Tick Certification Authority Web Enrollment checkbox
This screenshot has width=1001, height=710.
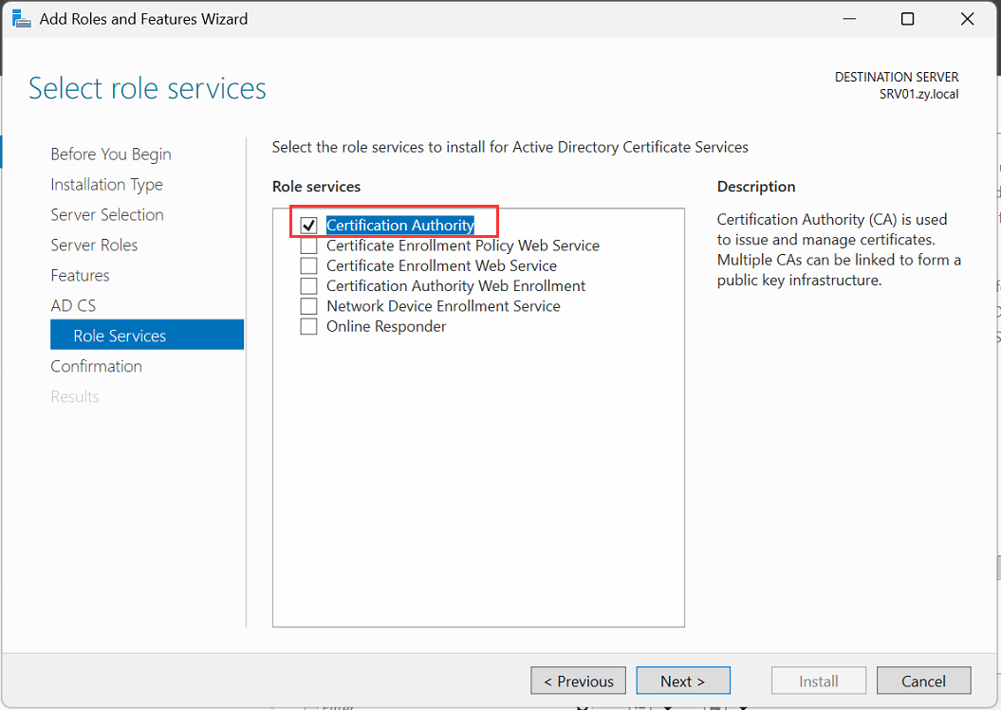[308, 285]
